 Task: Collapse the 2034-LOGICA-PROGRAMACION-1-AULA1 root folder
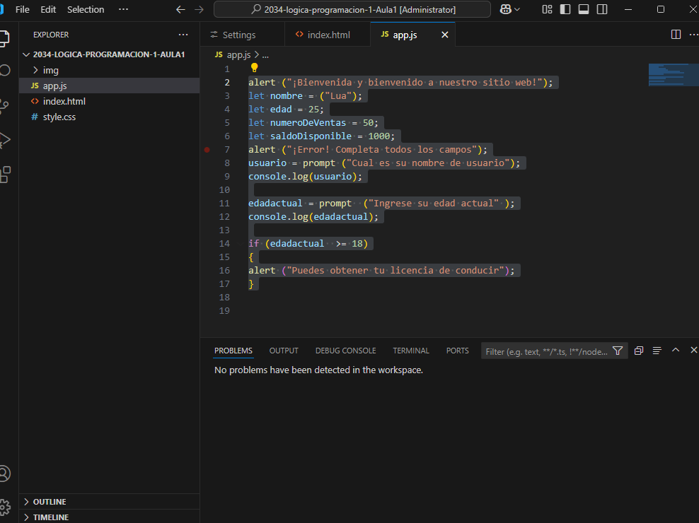pyautogui.click(x=26, y=54)
